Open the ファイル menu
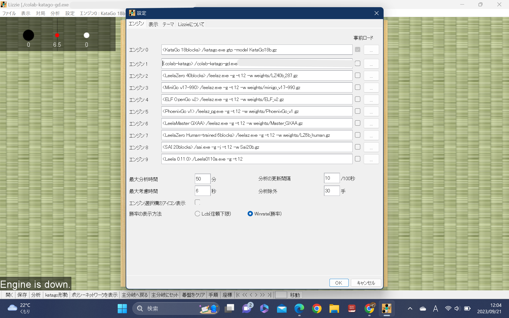This screenshot has height=318, width=509. point(9,13)
